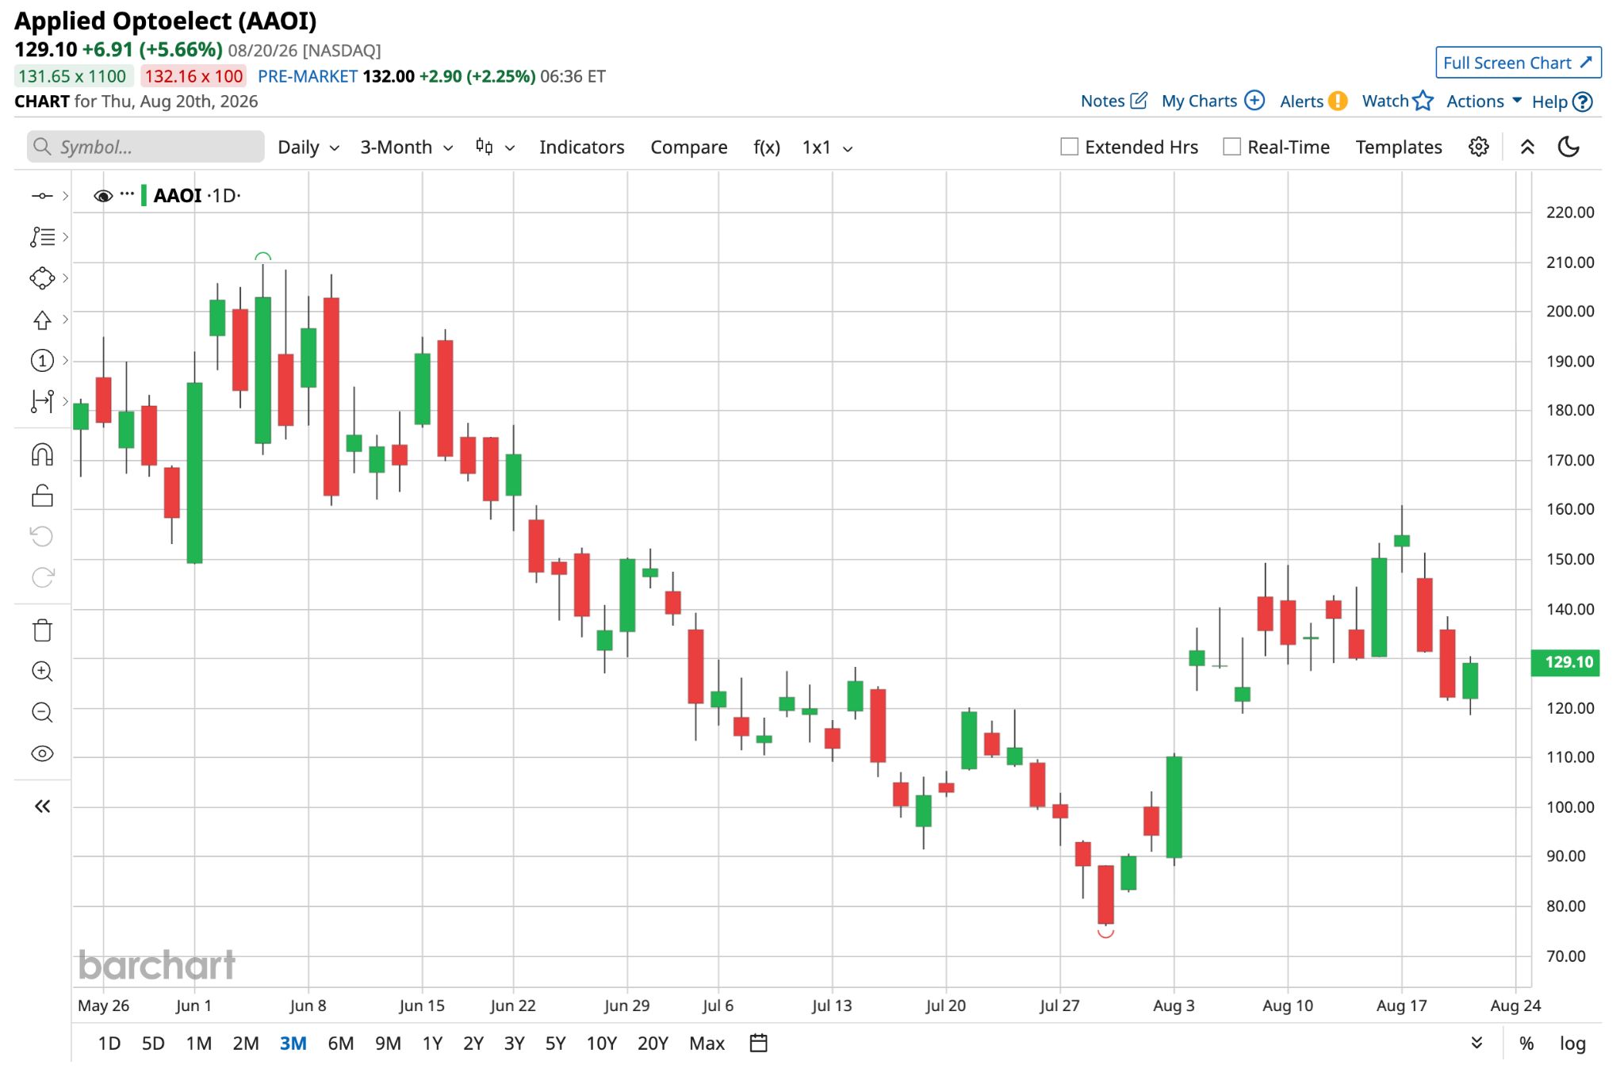Pick the numbered annotation tool
Image resolution: width=1624 pixels, height=1084 pixels.
click(42, 361)
